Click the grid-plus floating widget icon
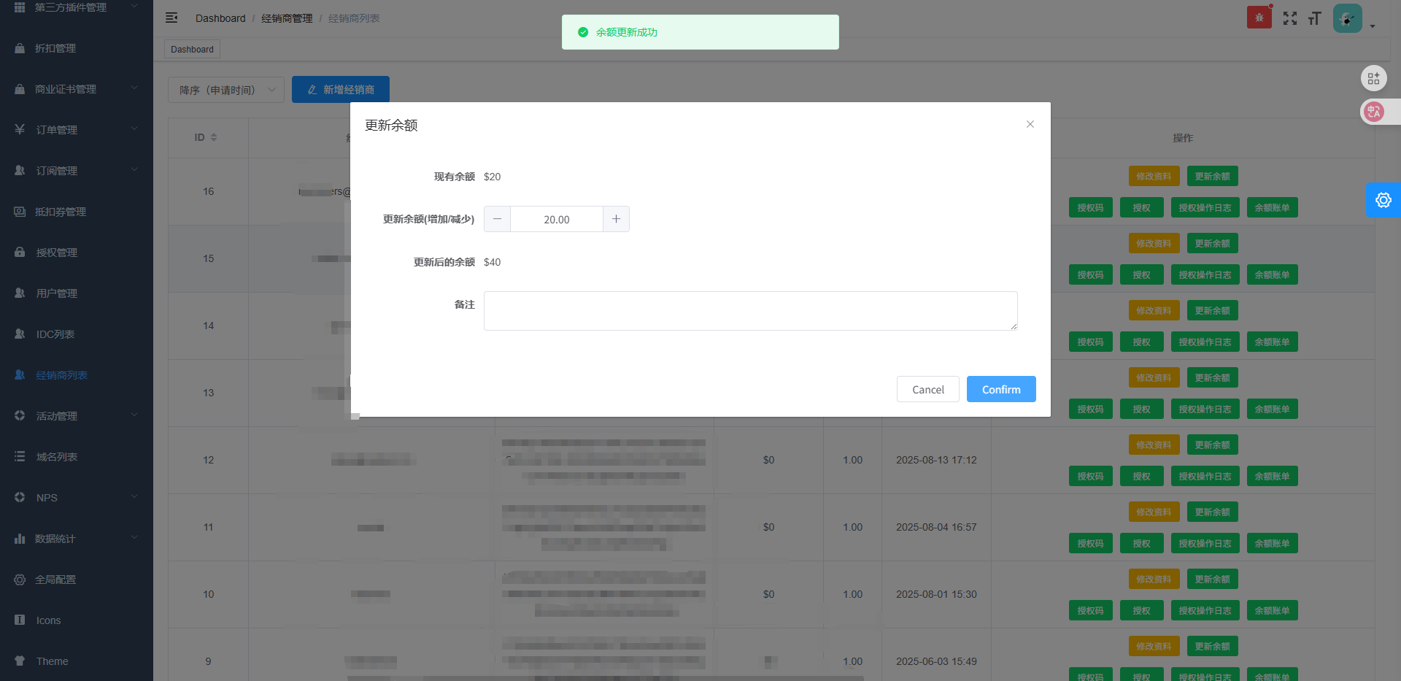This screenshot has width=1401, height=681. [x=1373, y=78]
